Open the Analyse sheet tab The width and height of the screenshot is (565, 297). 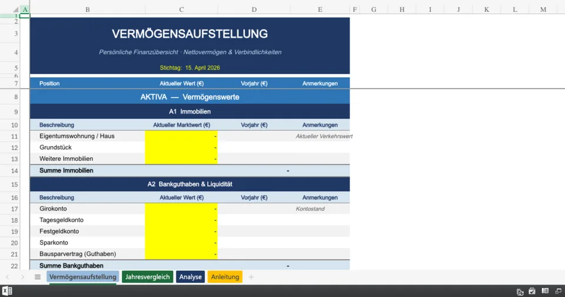[190, 277]
